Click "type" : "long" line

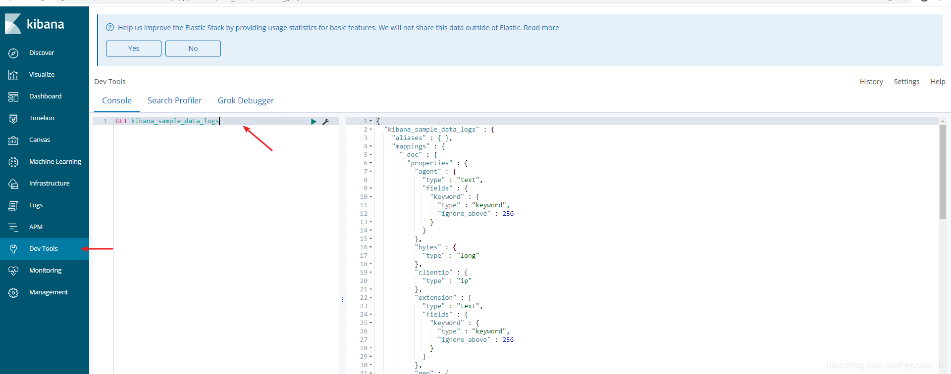451,256
